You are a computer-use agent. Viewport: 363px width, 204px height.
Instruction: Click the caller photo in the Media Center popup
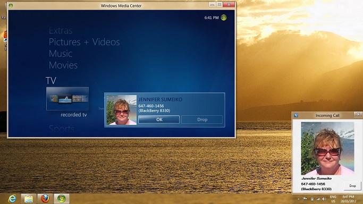click(122, 110)
